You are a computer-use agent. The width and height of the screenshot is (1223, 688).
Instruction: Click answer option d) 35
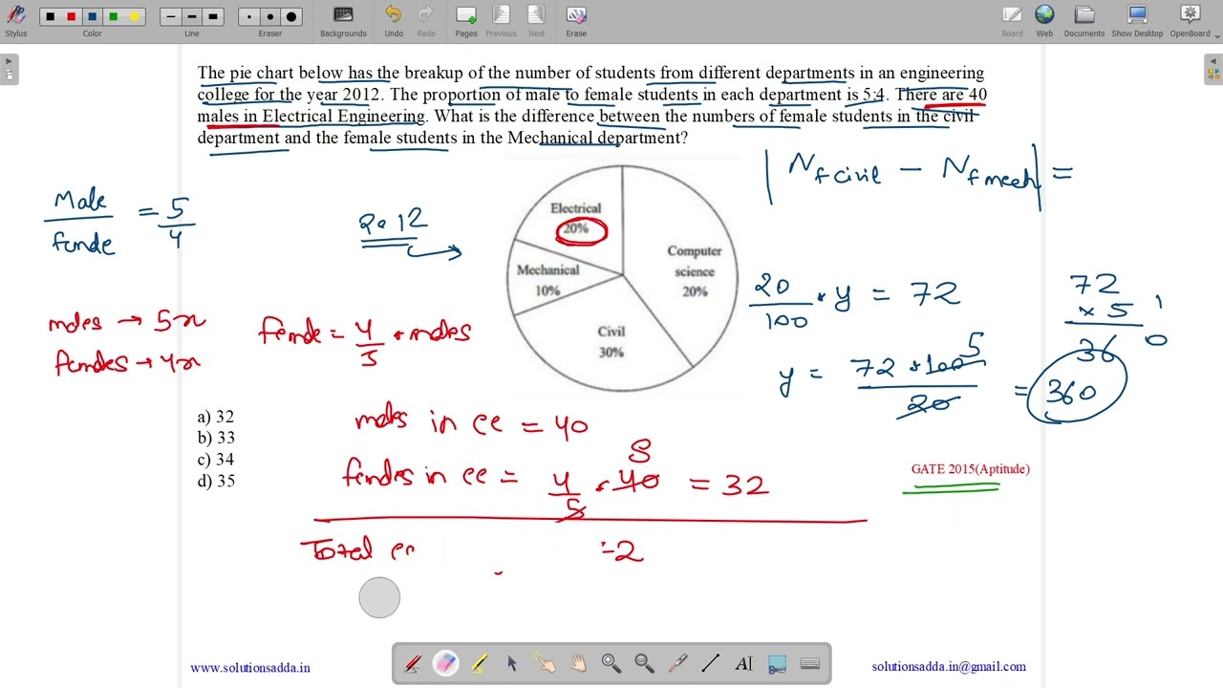pos(216,482)
